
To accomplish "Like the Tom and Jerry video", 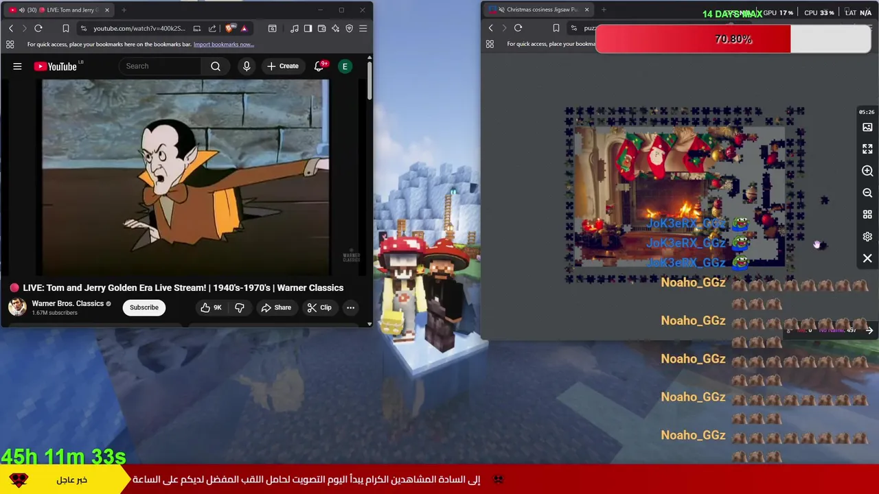I will (211, 307).
